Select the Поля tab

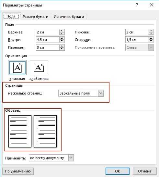pyautogui.click(x=11, y=16)
